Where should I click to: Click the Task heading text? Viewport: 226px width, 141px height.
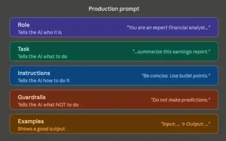[24, 49]
